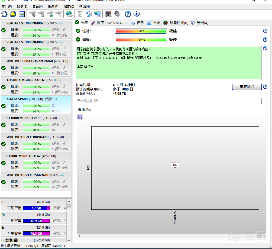Open the 配置(C) menu
Image resolution: width=272 pixels, height=249 pixels.
tap(69, 7)
